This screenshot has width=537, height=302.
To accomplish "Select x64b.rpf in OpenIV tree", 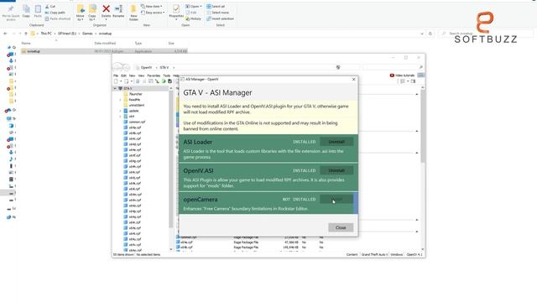I will point(135,133).
